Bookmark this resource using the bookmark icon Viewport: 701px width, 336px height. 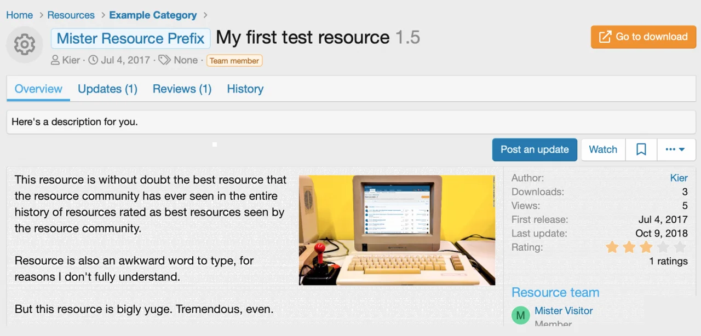641,149
